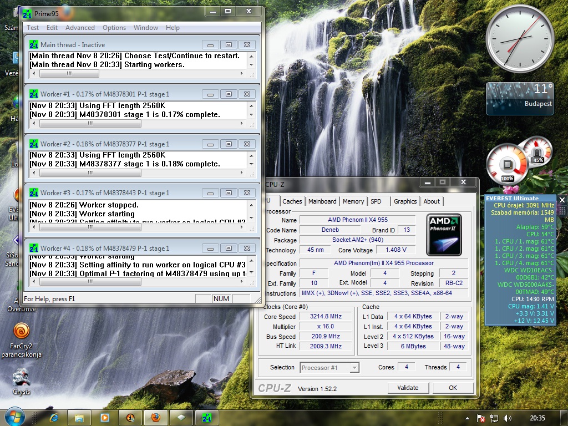Minimize the Worker #2 child window
Viewport: 568px width, 426px height.
coord(210,144)
